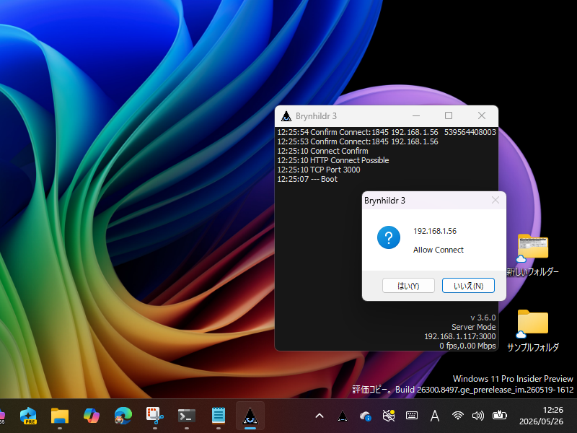Screen dimensions: 577x433
Task: Open Notepad from the taskbar
Action: pos(219,416)
